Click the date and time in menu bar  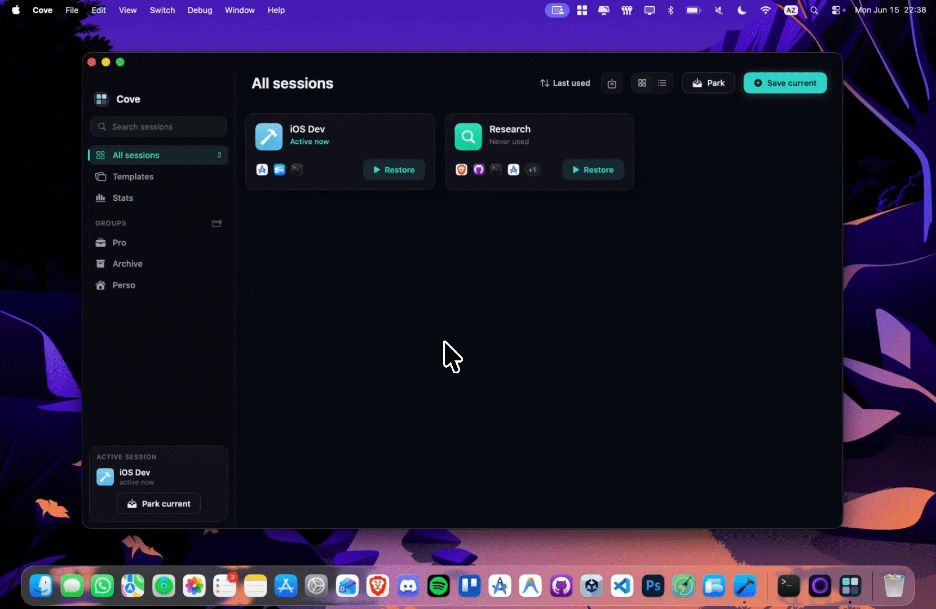click(x=890, y=10)
